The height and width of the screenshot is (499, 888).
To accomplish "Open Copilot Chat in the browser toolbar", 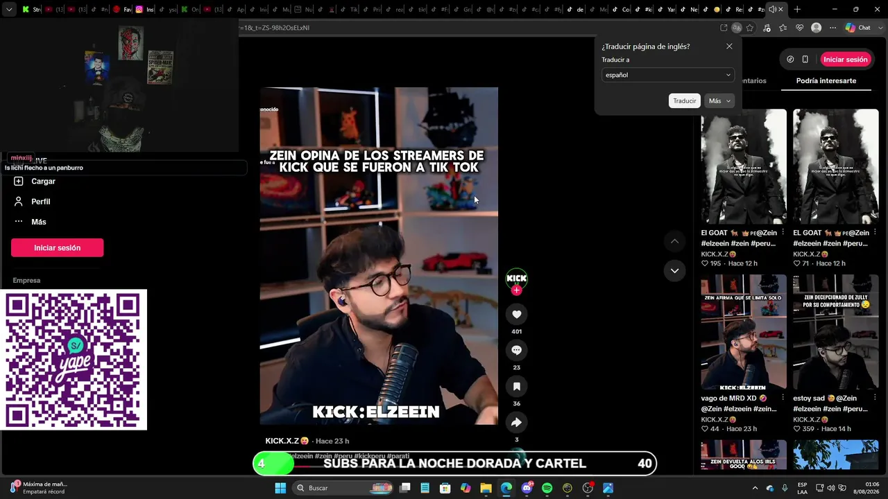I will coord(858,28).
